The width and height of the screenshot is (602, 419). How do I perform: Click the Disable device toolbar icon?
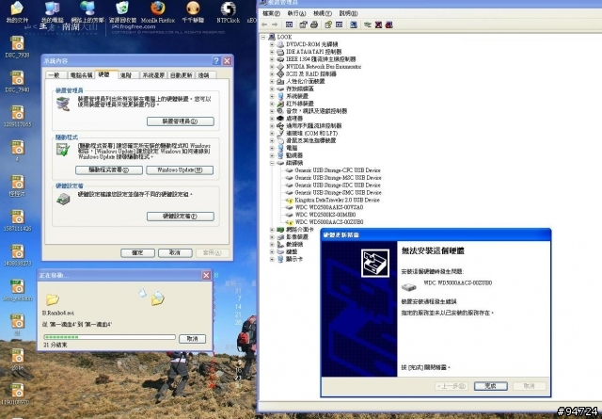tap(388, 24)
